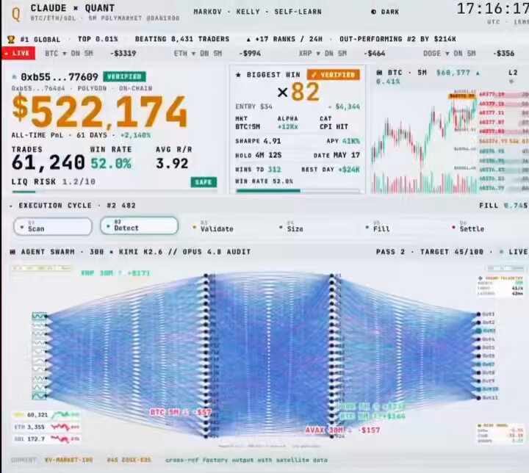Click the 0xb55...77609 wallet address
The height and width of the screenshot is (473, 529).
(60, 77)
